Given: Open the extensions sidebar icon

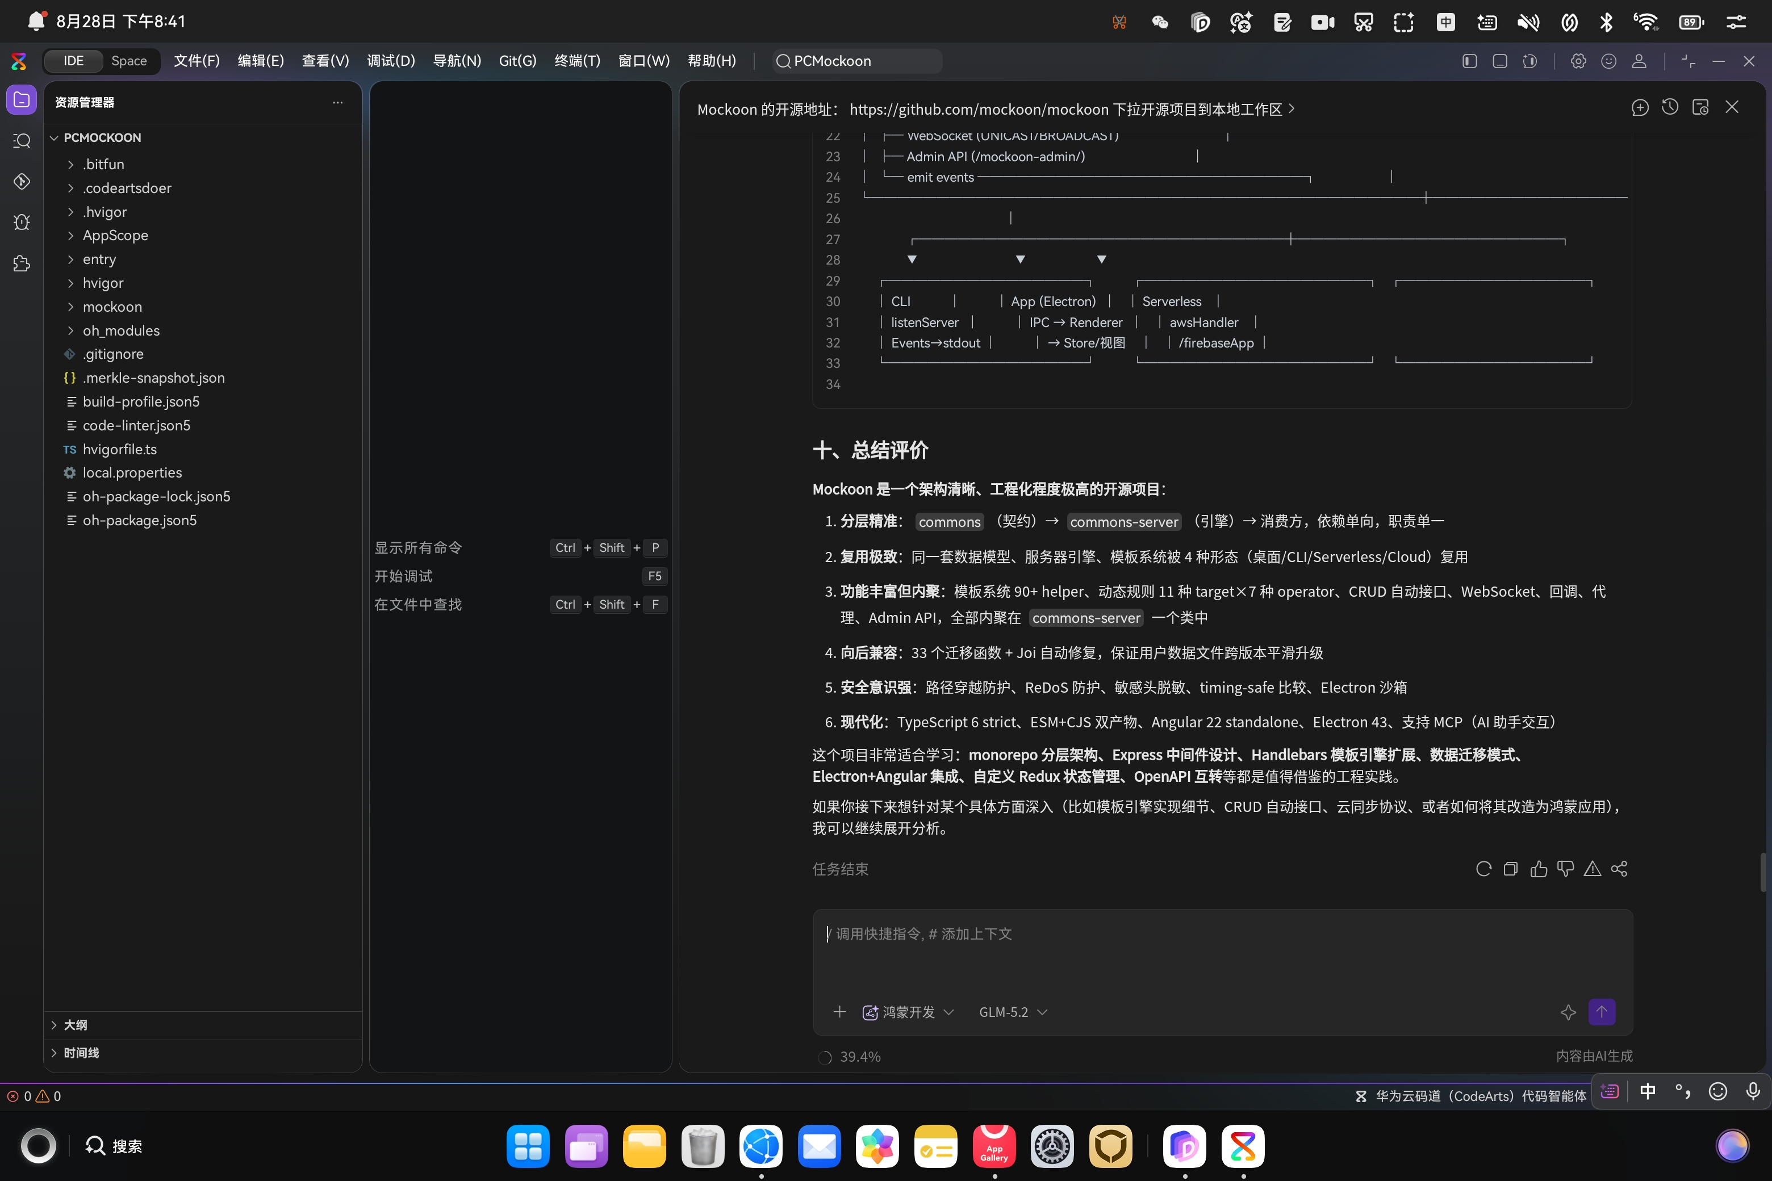Looking at the screenshot, I should pyautogui.click(x=21, y=263).
